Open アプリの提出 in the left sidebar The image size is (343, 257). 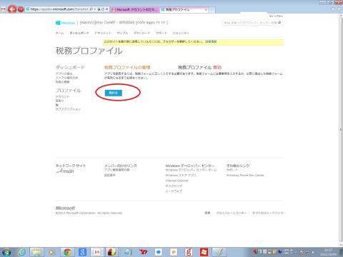point(64,74)
